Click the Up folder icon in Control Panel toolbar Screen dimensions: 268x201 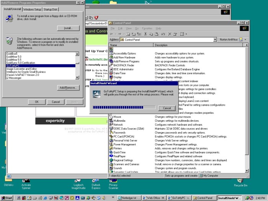pos(128,34)
